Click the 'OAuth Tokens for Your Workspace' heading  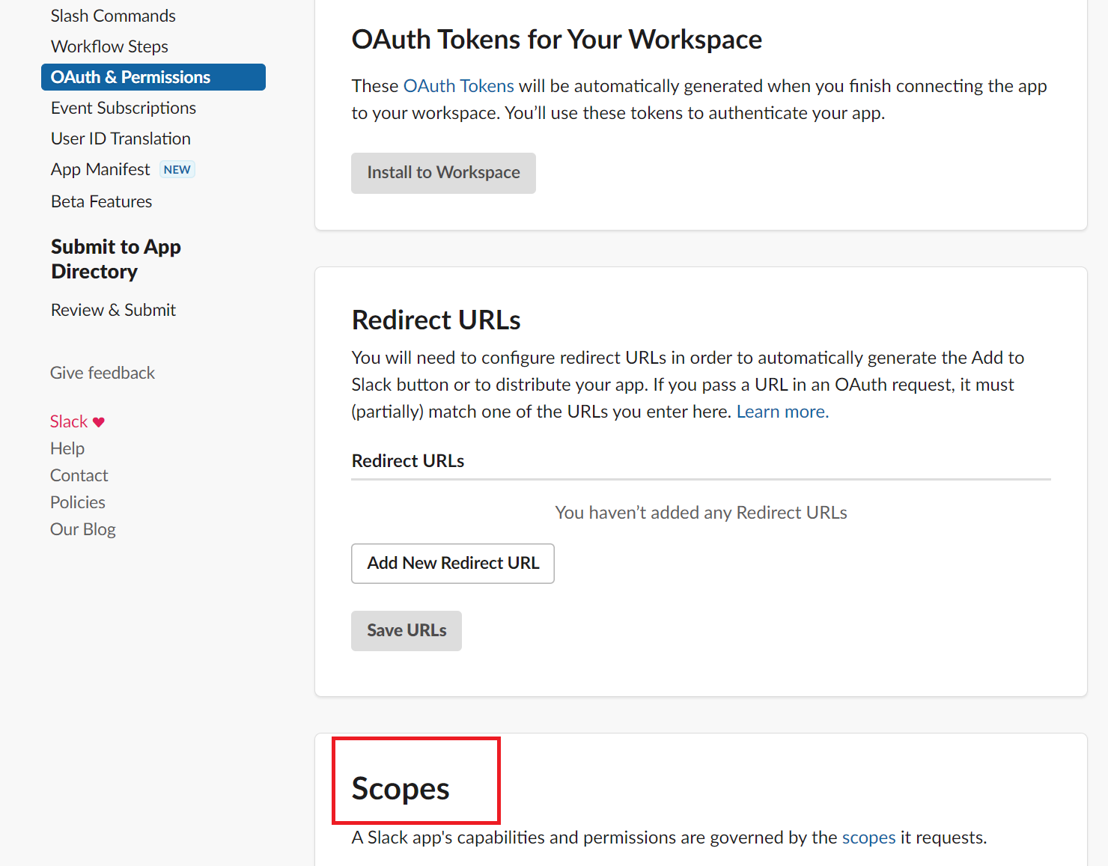[x=557, y=40]
